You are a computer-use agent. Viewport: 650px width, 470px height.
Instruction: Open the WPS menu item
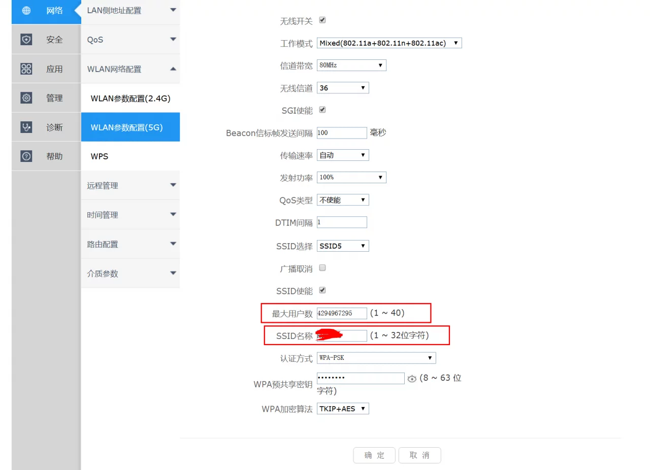pyautogui.click(x=130, y=156)
